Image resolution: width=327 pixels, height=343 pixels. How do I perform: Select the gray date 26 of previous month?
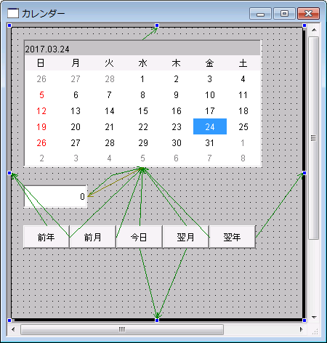pyautogui.click(x=41, y=78)
